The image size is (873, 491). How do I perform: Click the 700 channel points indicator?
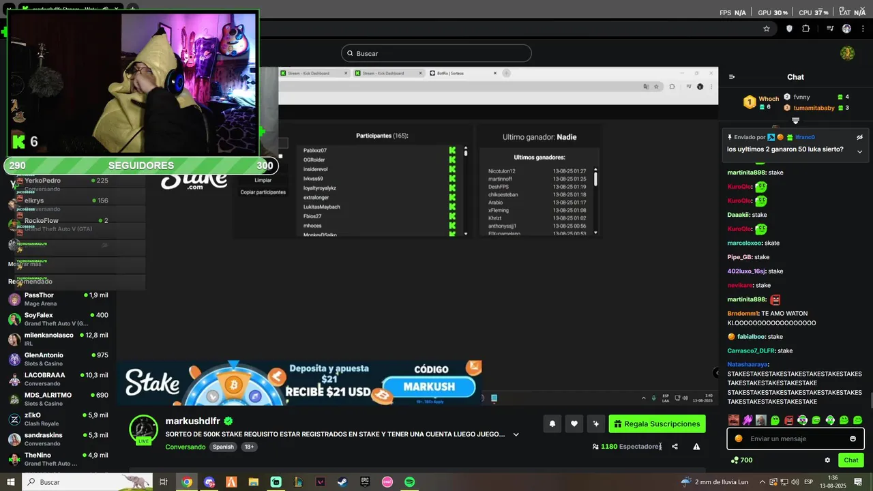click(741, 460)
